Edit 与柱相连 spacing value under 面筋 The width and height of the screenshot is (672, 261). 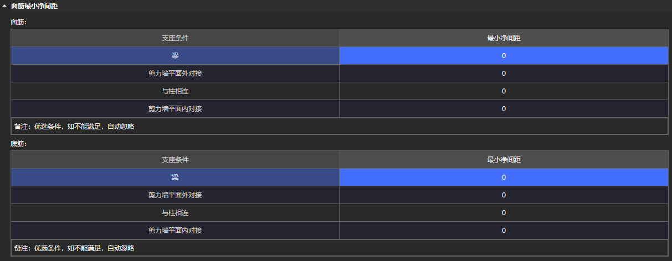click(x=504, y=91)
